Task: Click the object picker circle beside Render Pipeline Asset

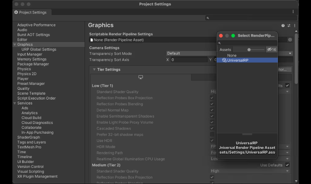Action: [x=290, y=40]
